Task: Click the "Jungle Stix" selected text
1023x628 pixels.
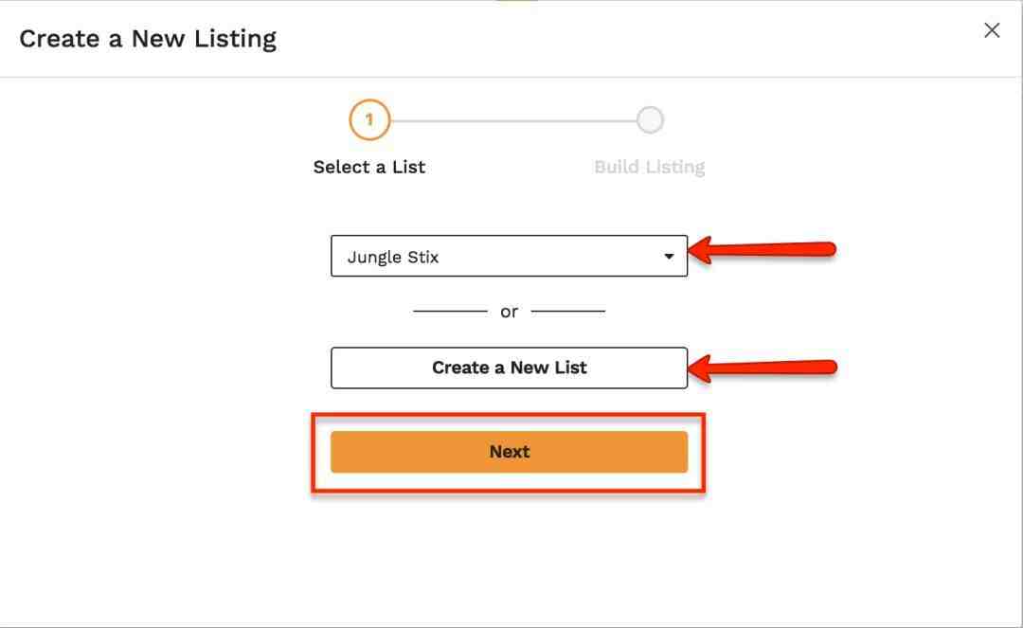Action: pyautogui.click(x=393, y=257)
